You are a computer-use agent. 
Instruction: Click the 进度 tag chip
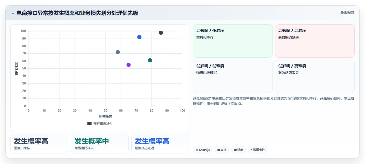tap(238, 150)
